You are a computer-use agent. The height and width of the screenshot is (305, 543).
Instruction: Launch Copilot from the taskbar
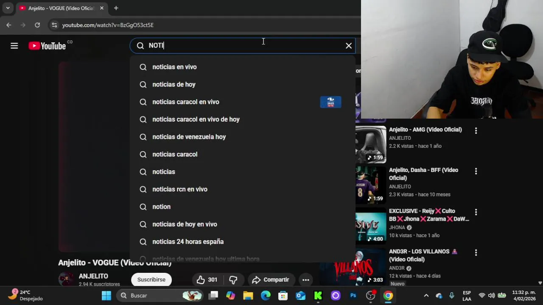click(230, 296)
